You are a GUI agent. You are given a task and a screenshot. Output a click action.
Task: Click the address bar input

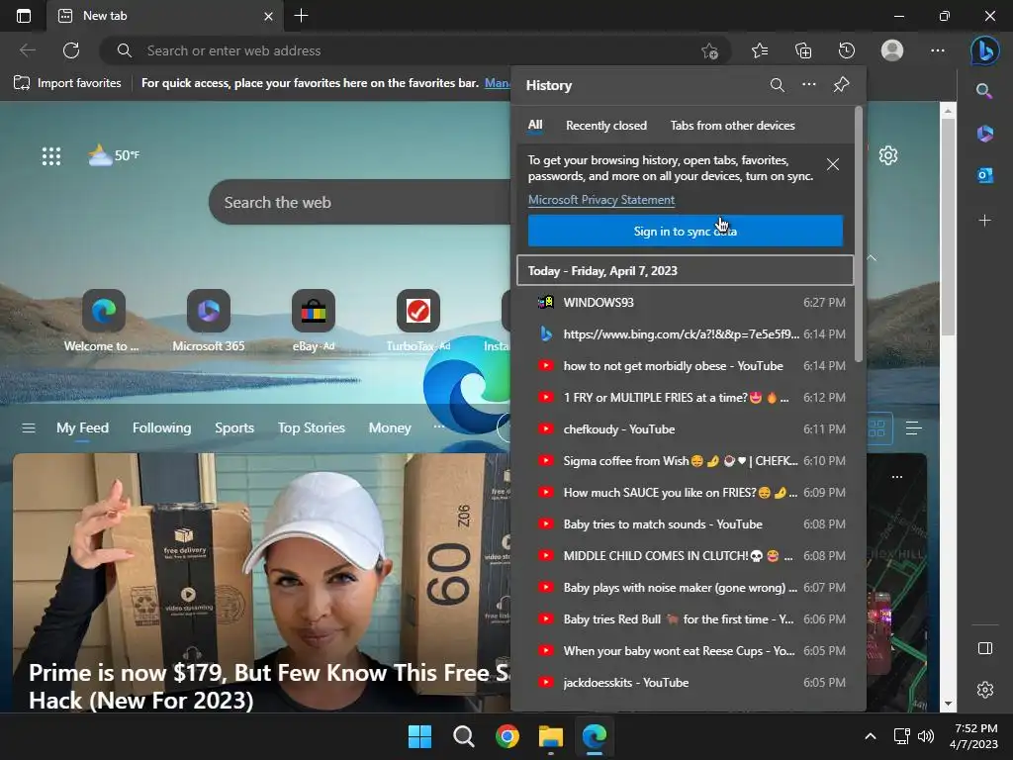tap(414, 50)
